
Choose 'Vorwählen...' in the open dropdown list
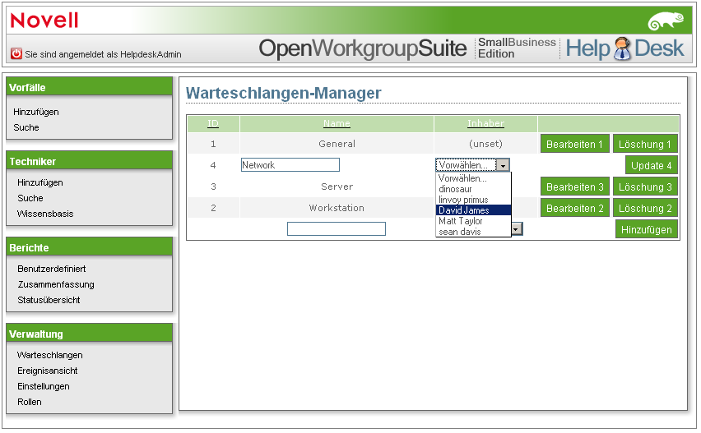pos(473,178)
